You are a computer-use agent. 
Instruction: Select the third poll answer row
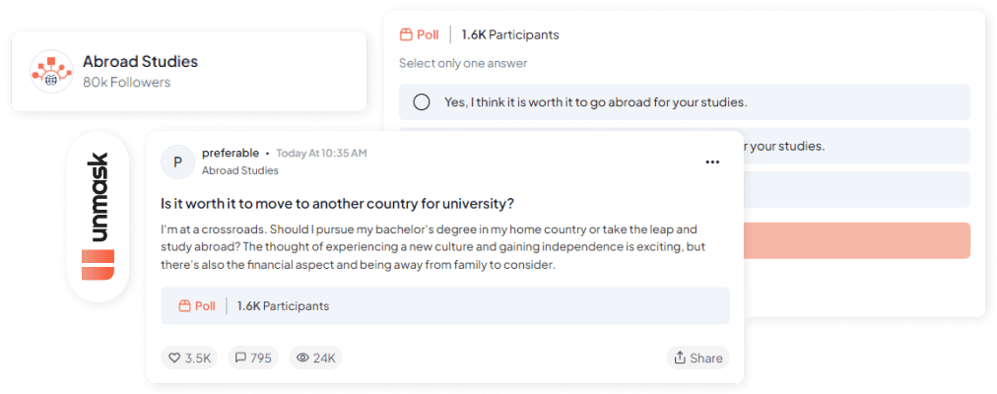[x=855, y=189]
